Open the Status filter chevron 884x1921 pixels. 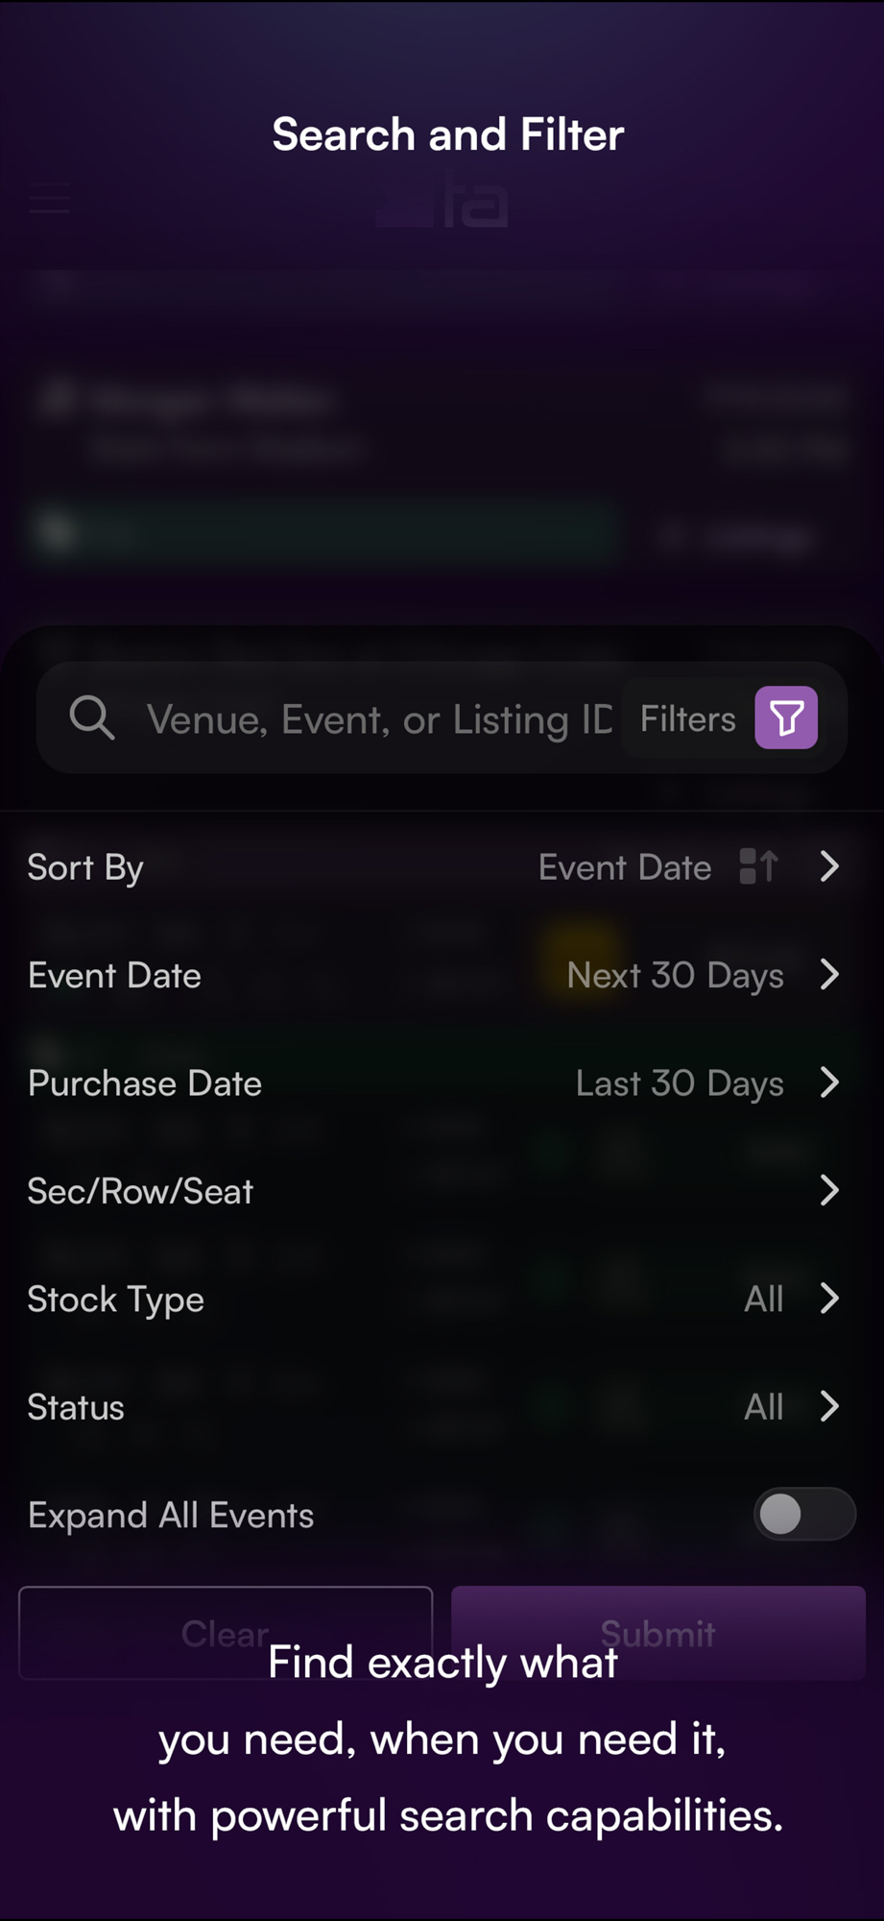click(x=829, y=1407)
